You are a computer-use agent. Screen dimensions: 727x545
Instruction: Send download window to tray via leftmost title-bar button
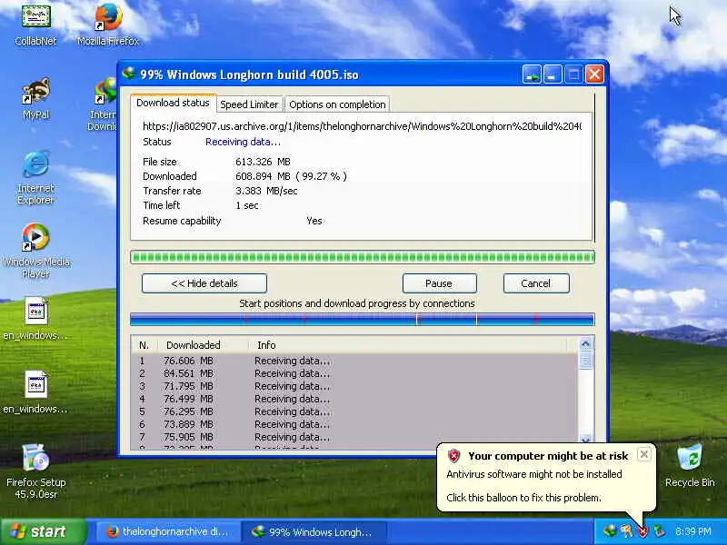pos(532,74)
